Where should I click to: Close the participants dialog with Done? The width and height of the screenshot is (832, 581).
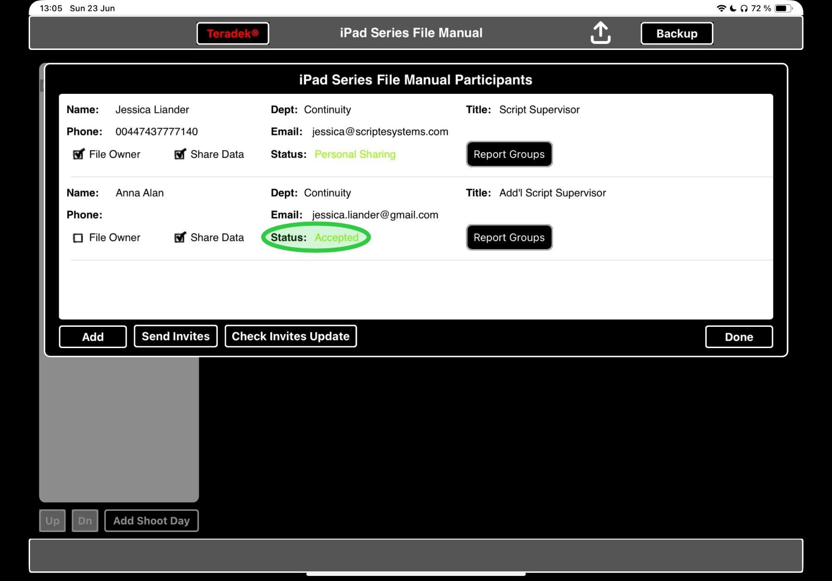tap(739, 336)
